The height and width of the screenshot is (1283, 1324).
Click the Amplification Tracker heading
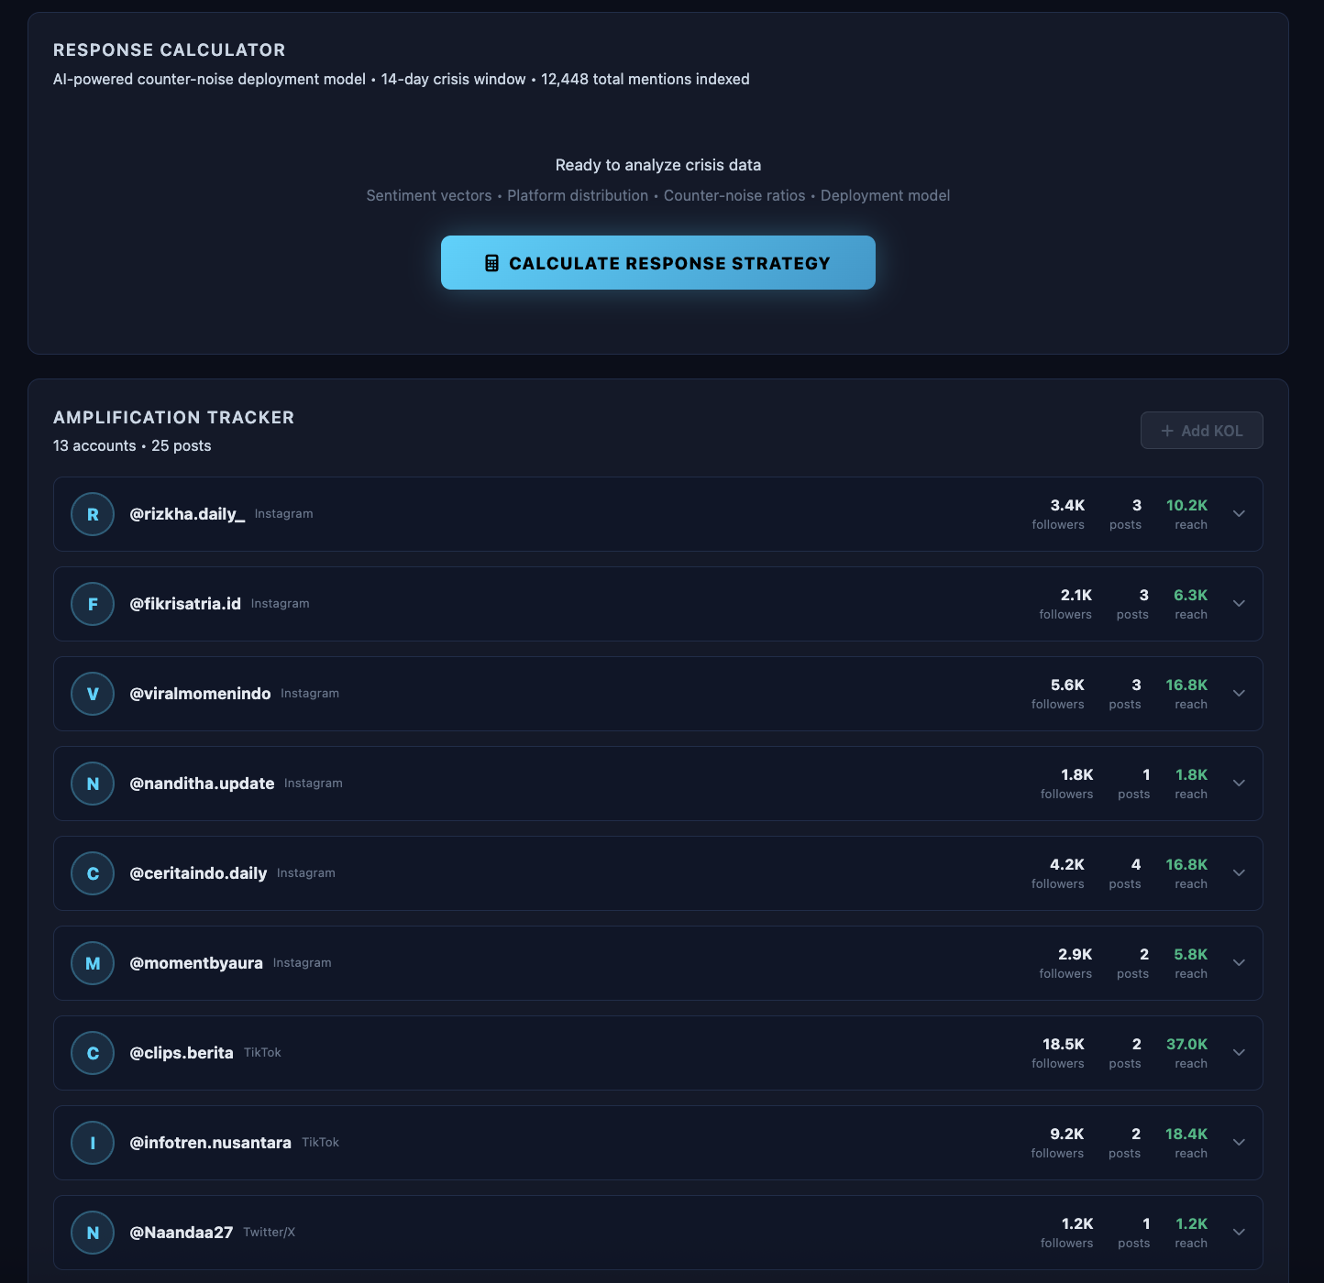(x=174, y=417)
